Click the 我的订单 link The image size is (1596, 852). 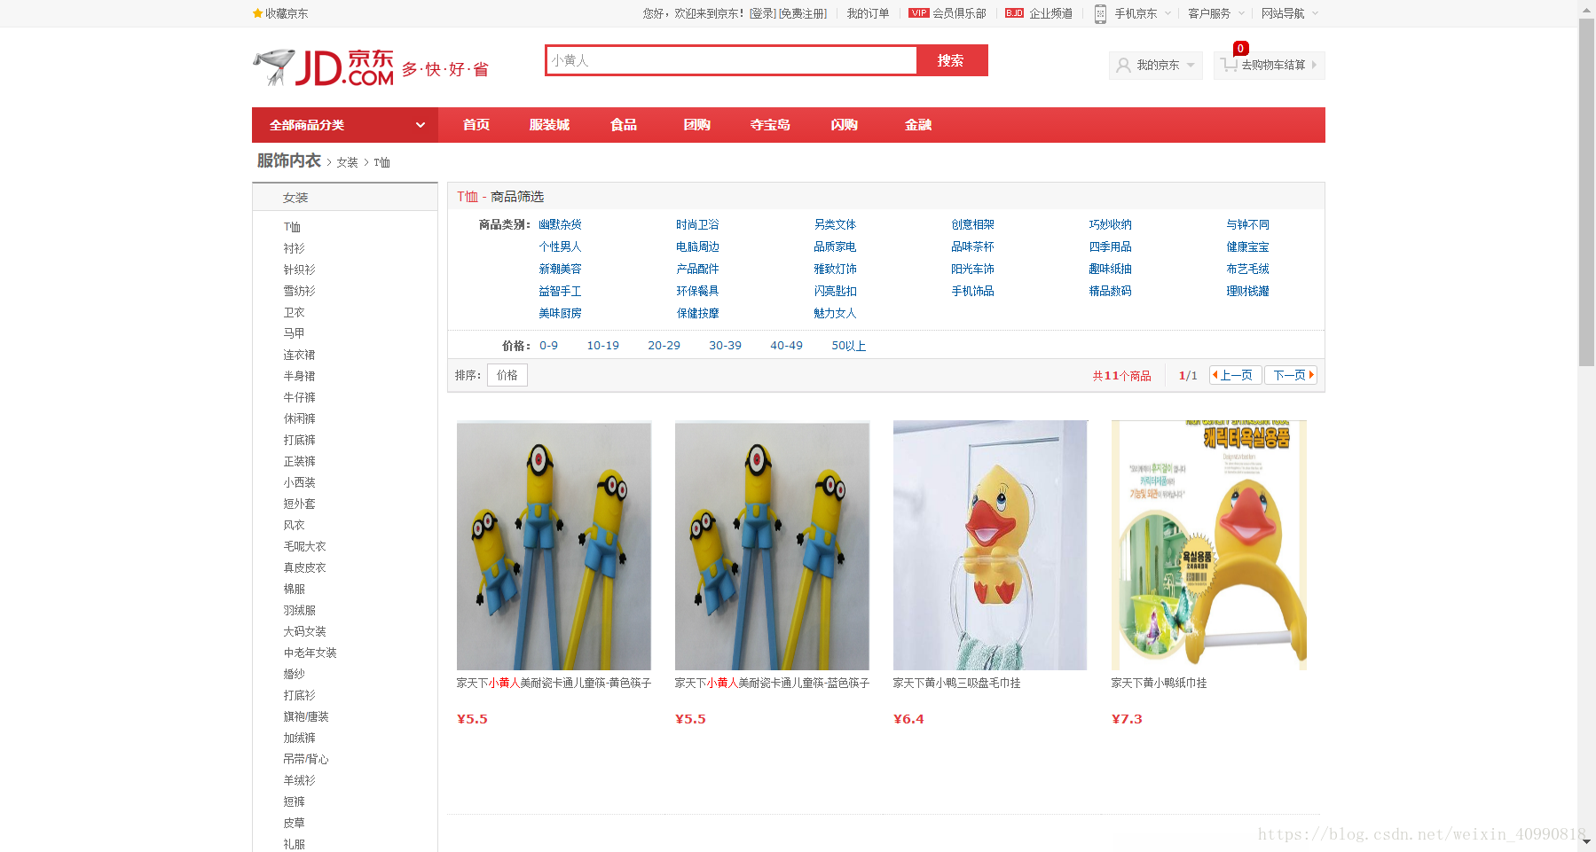(x=868, y=13)
